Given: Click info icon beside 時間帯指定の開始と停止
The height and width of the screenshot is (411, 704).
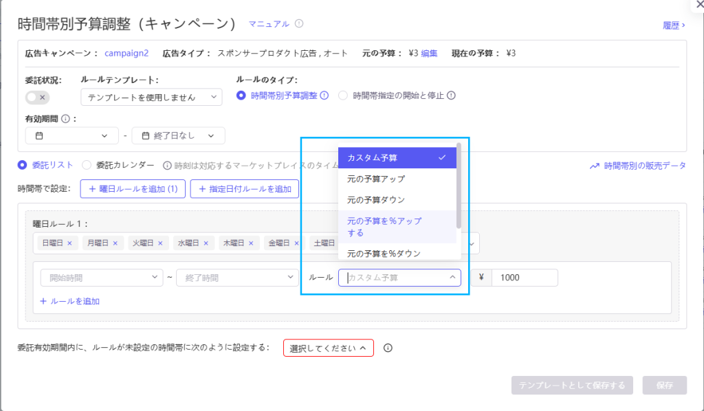Looking at the screenshot, I should (451, 96).
